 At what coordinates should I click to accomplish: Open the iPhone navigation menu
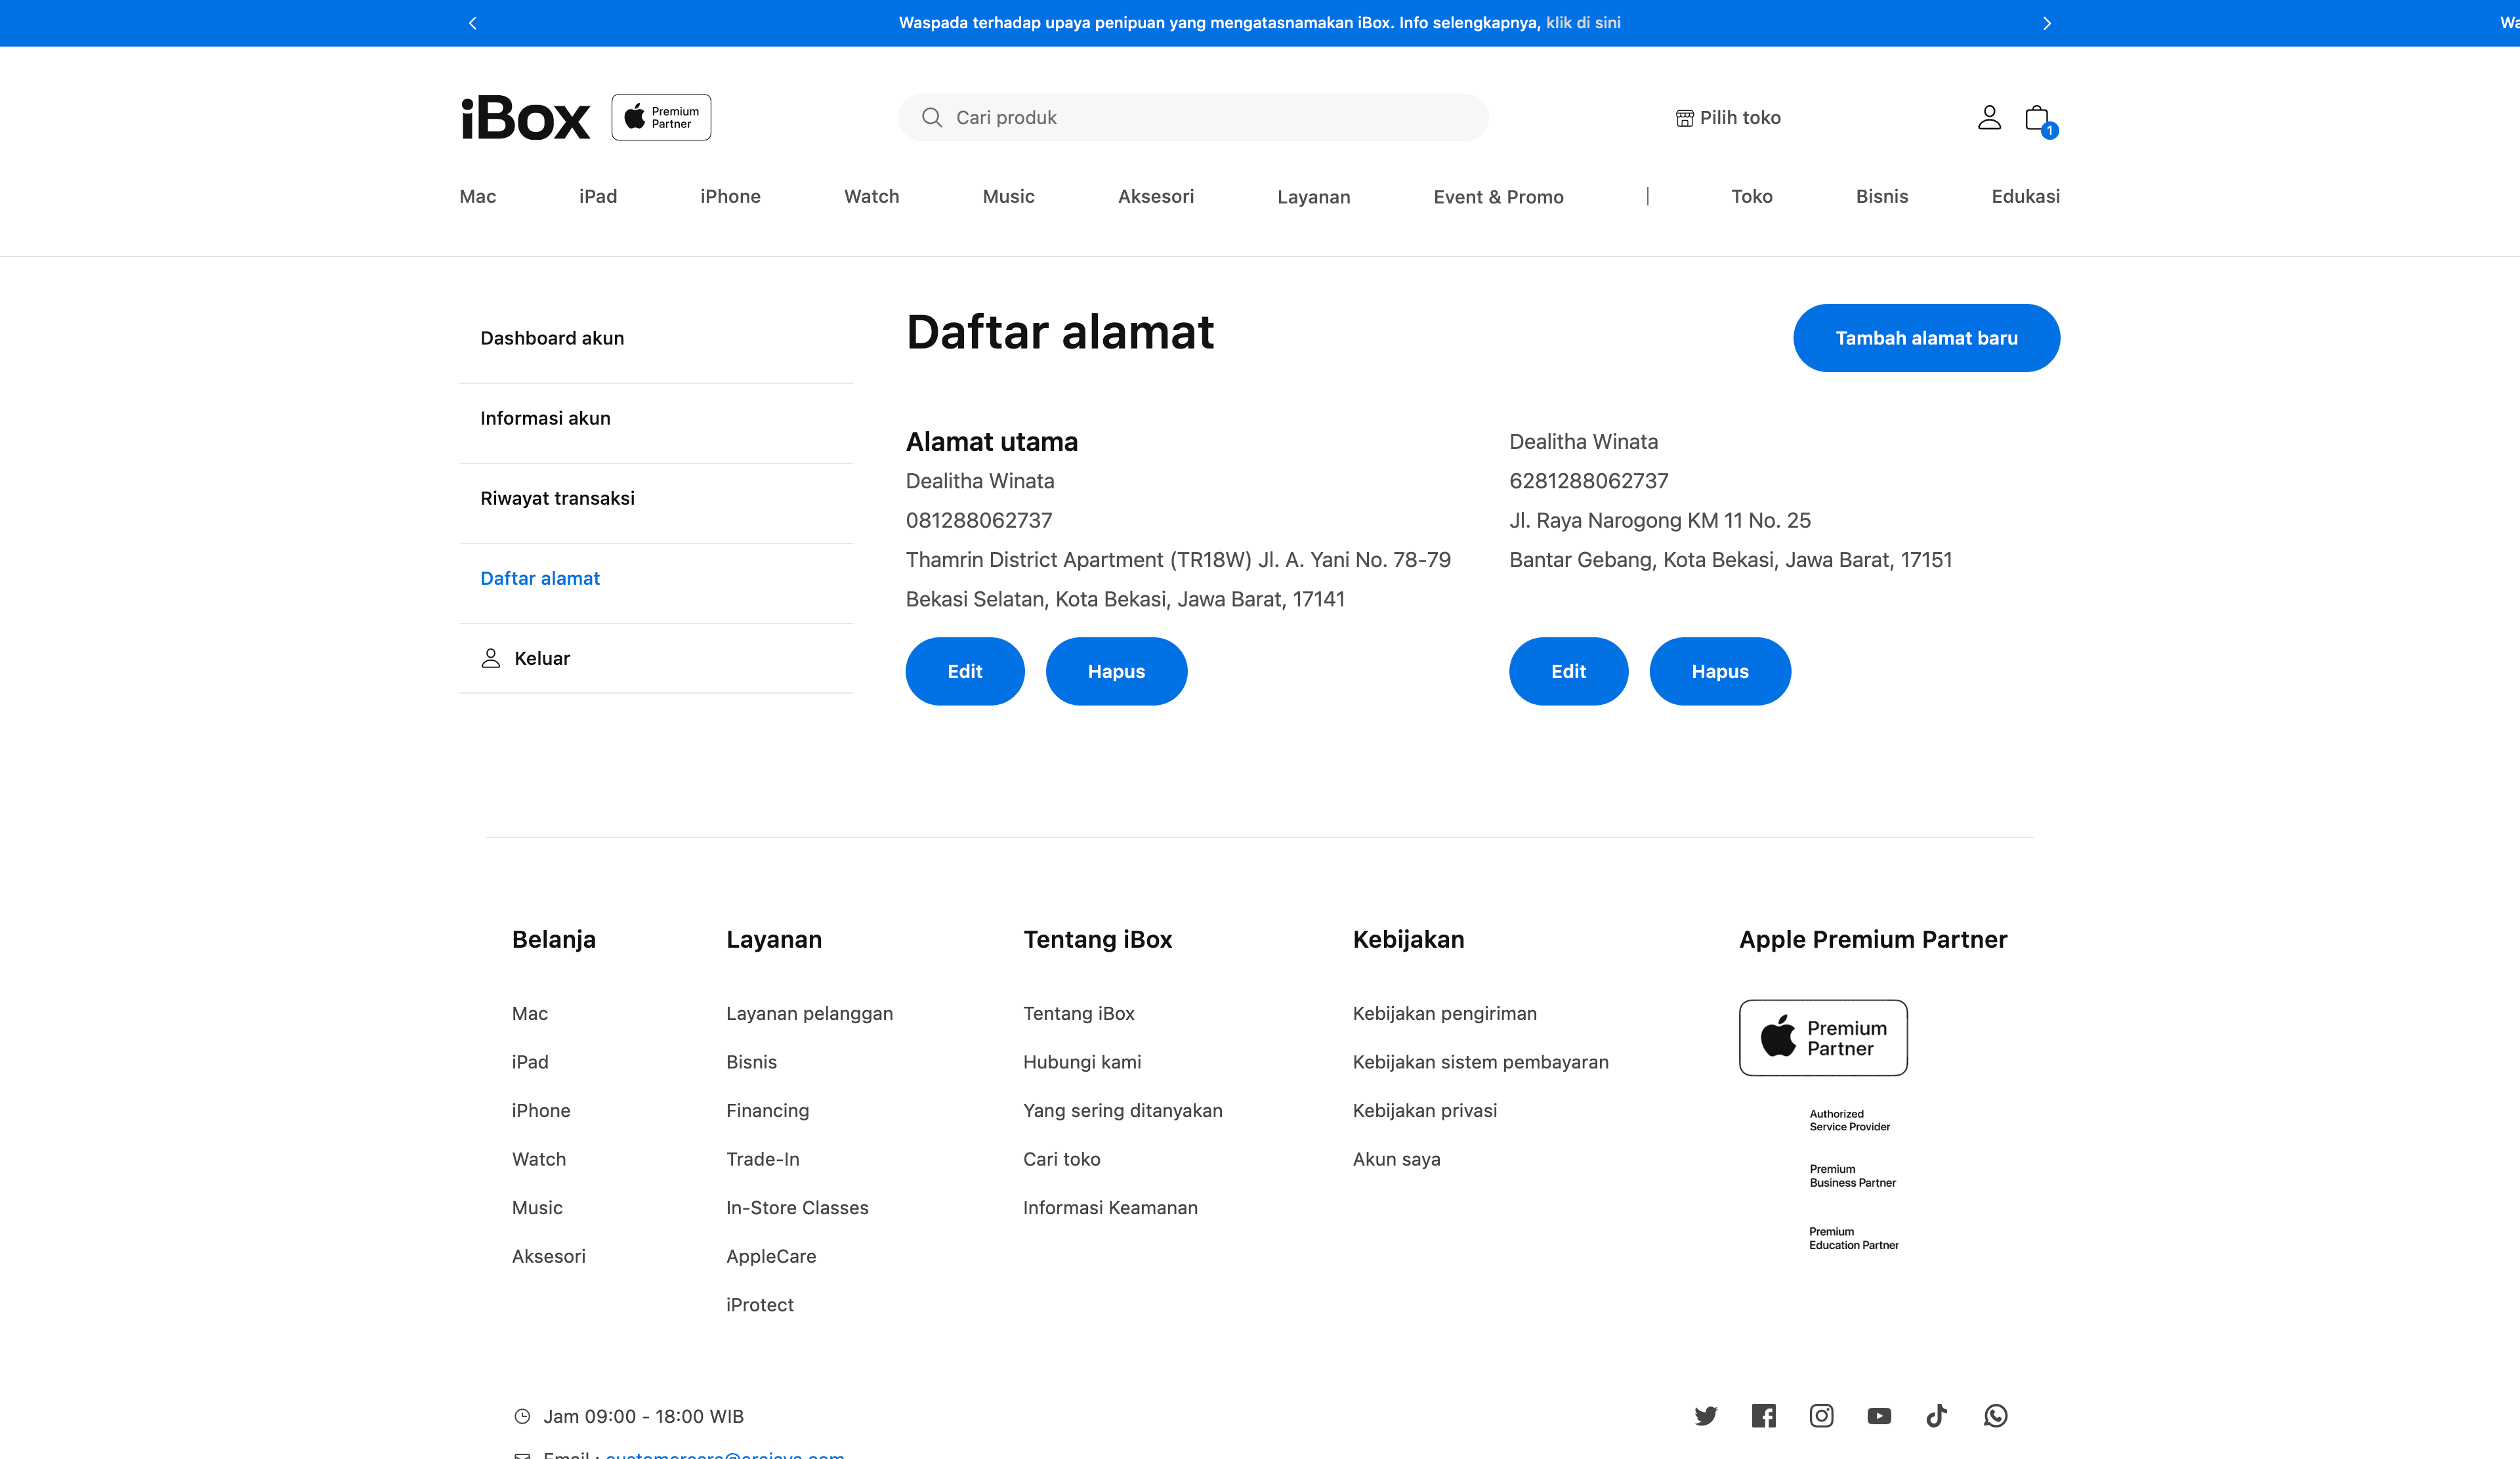730,196
